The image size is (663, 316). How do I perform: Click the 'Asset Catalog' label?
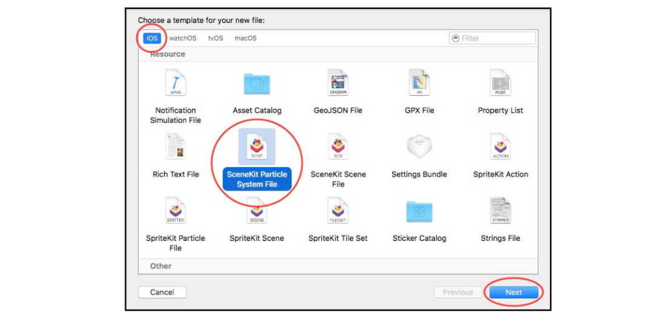pos(256,110)
